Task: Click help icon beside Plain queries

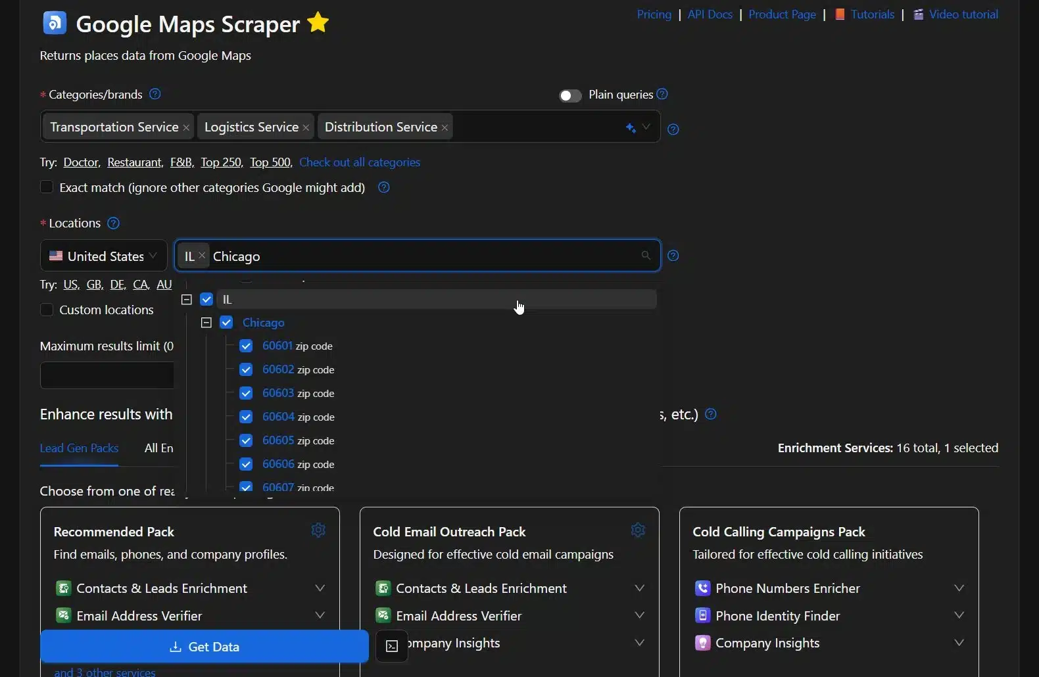Action: pos(662,95)
